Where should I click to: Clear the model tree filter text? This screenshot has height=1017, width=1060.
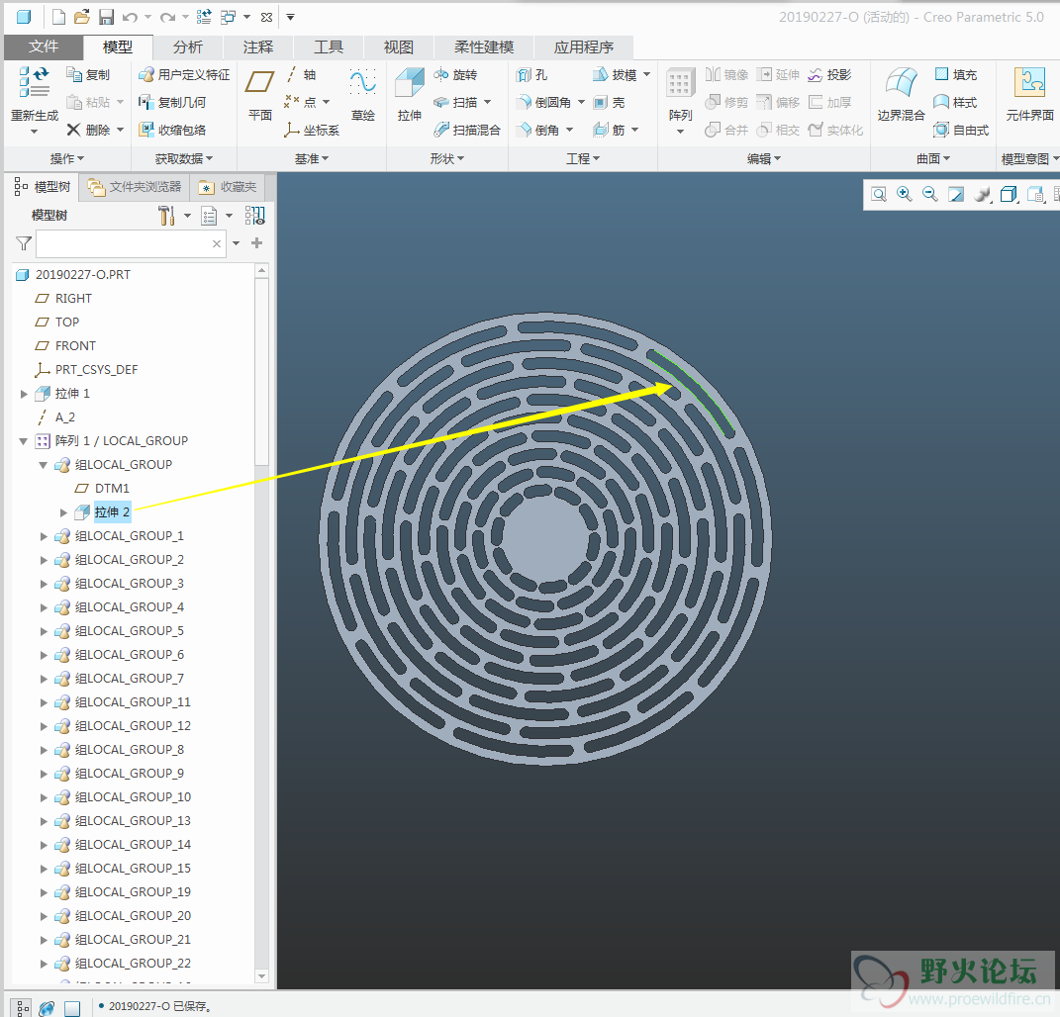pyautogui.click(x=217, y=244)
